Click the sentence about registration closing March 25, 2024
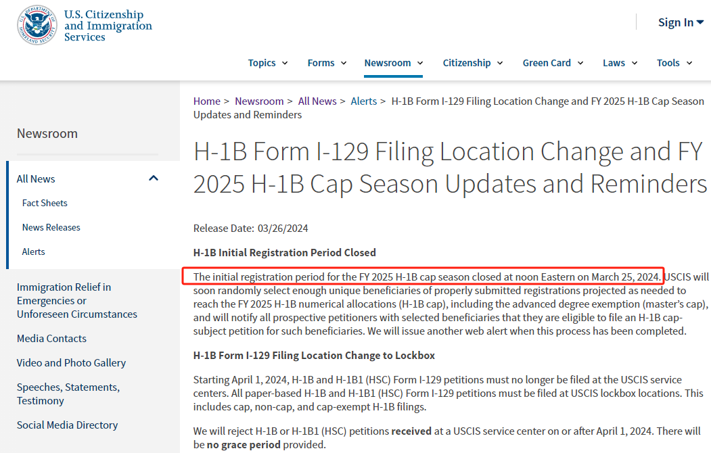The height and width of the screenshot is (453, 711). 427,277
